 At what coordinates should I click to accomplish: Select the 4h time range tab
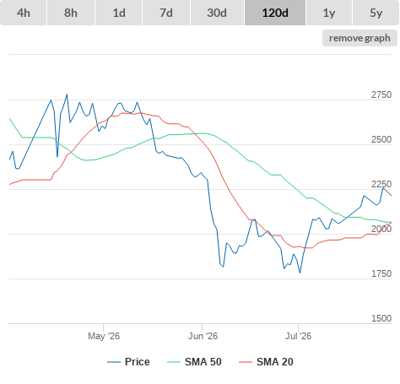(24, 13)
